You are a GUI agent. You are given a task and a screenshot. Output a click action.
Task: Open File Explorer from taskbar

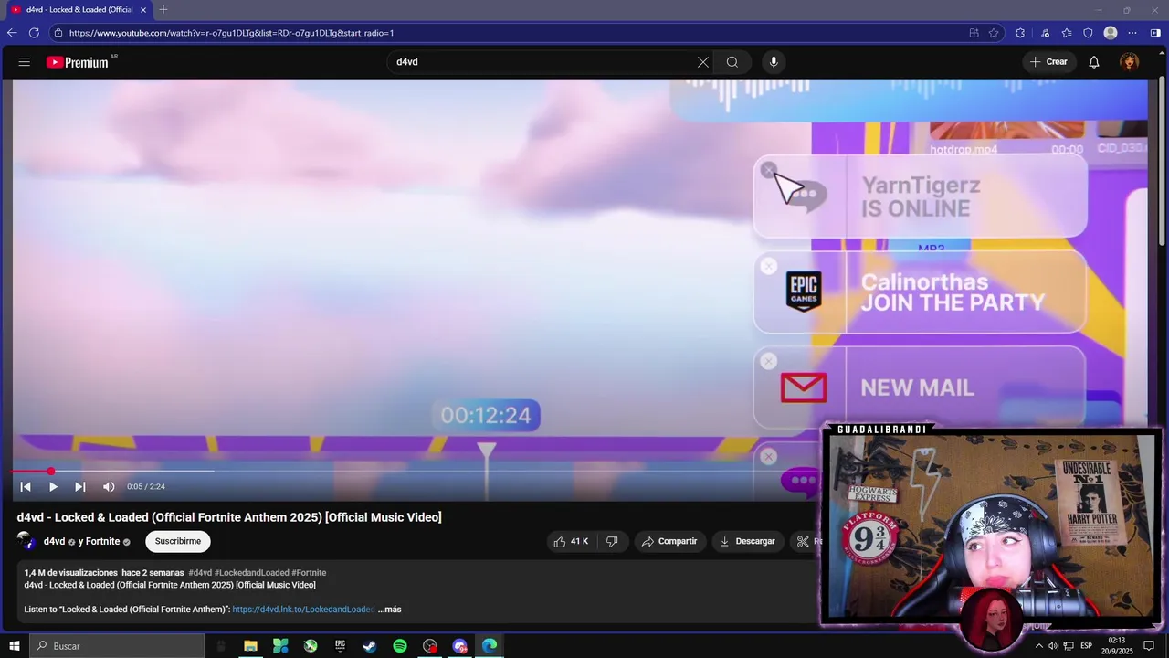click(250, 646)
